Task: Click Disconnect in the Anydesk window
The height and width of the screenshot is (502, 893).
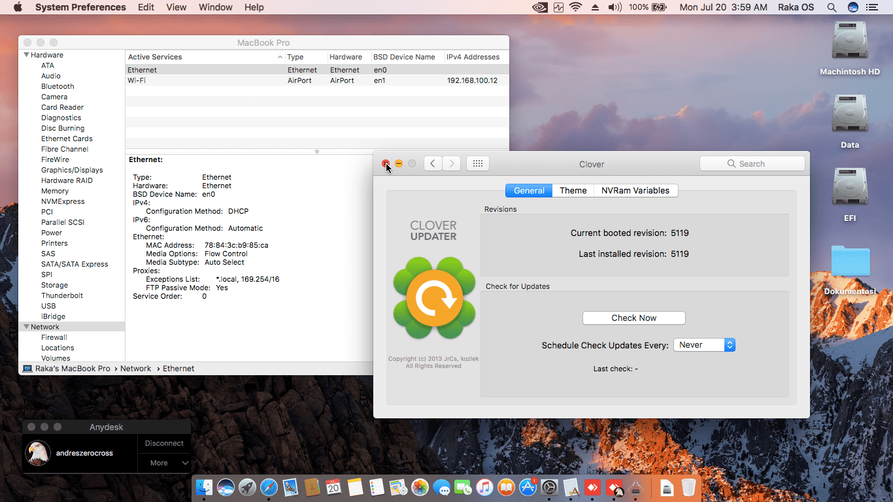Action: (x=164, y=443)
